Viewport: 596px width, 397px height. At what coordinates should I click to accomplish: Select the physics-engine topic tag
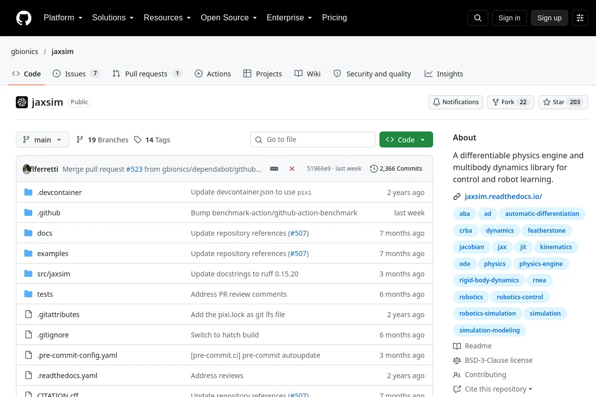(541, 264)
